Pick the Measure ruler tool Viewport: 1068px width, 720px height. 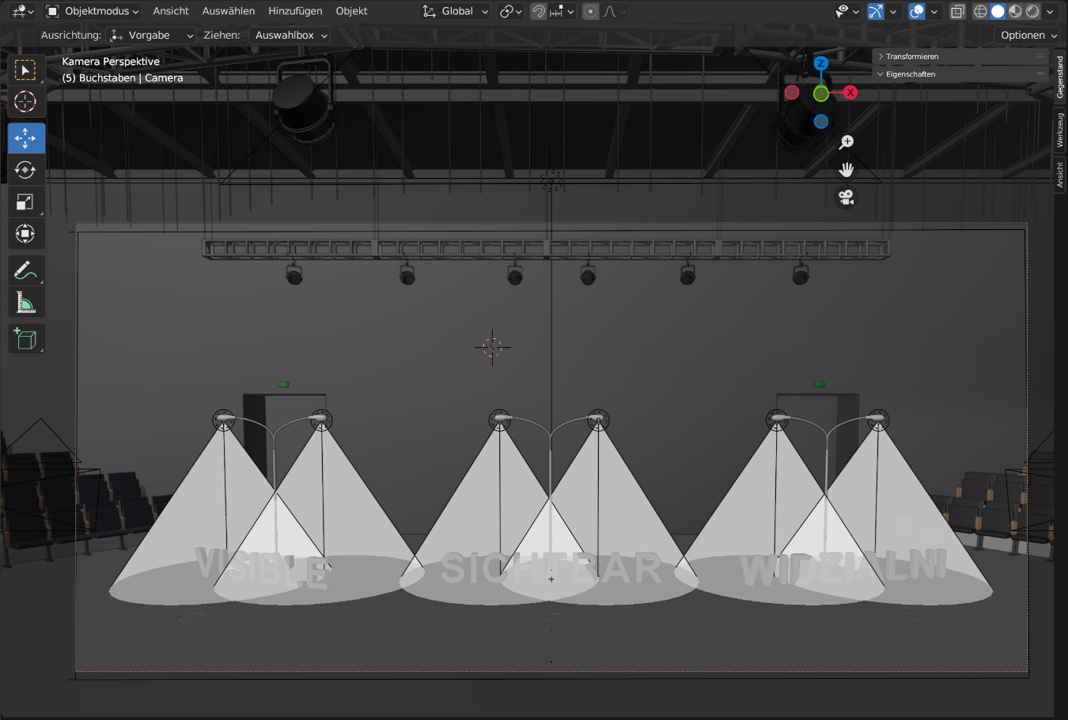25,303
